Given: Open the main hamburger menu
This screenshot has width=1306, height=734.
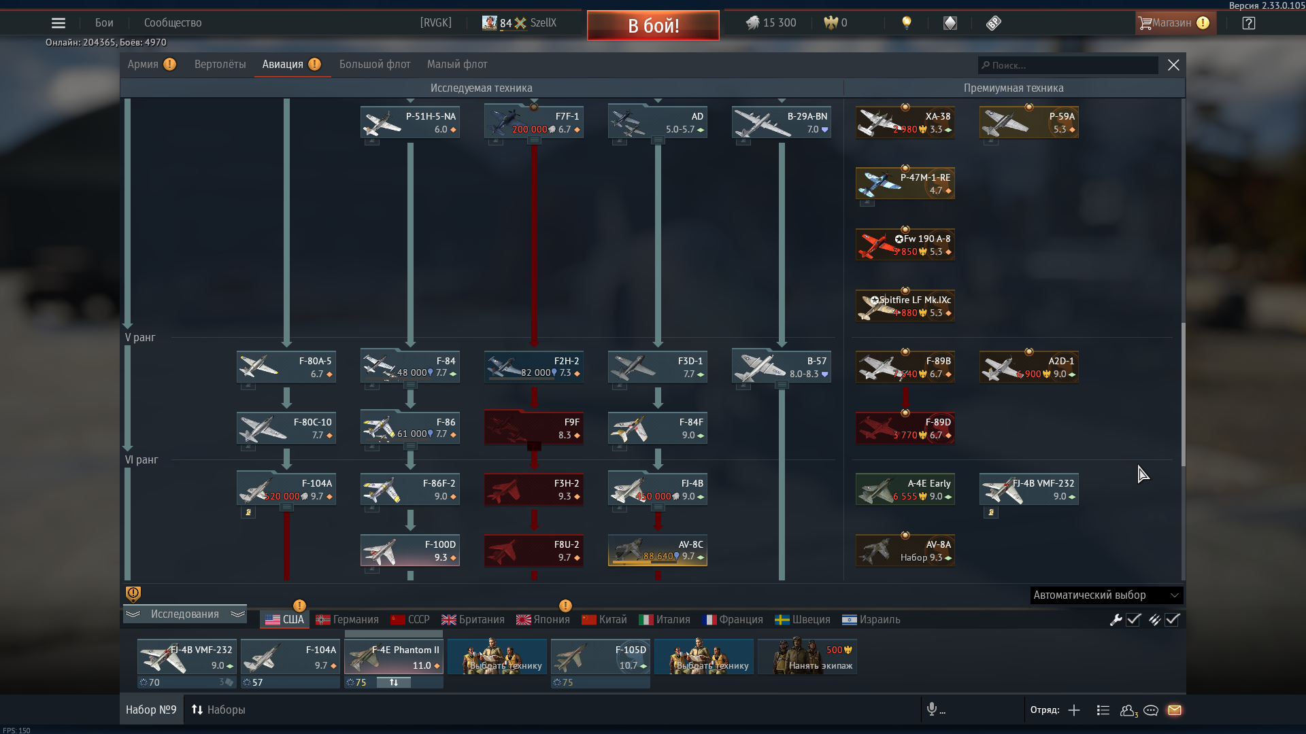Looking at the screenshot, I should tap(58, 23).
